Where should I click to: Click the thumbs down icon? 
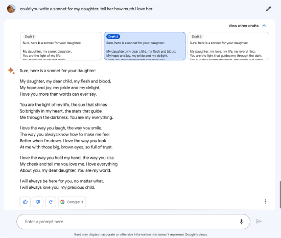[38, 202]
